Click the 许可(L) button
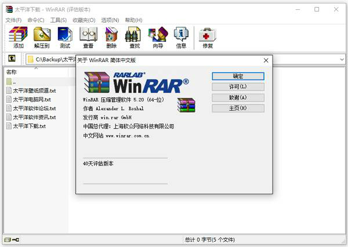Viewport: 348px width, 247px height. tap(238, 87)
